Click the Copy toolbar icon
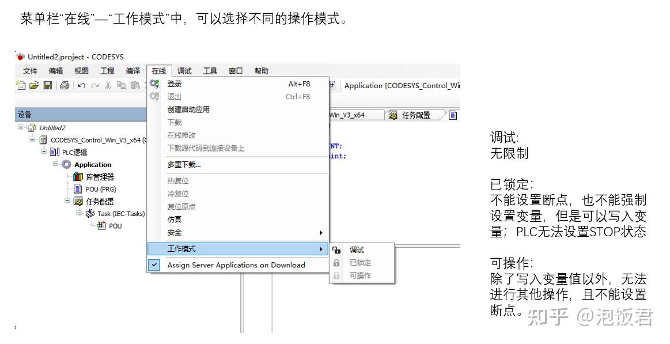670x344 pixels. 122,85
